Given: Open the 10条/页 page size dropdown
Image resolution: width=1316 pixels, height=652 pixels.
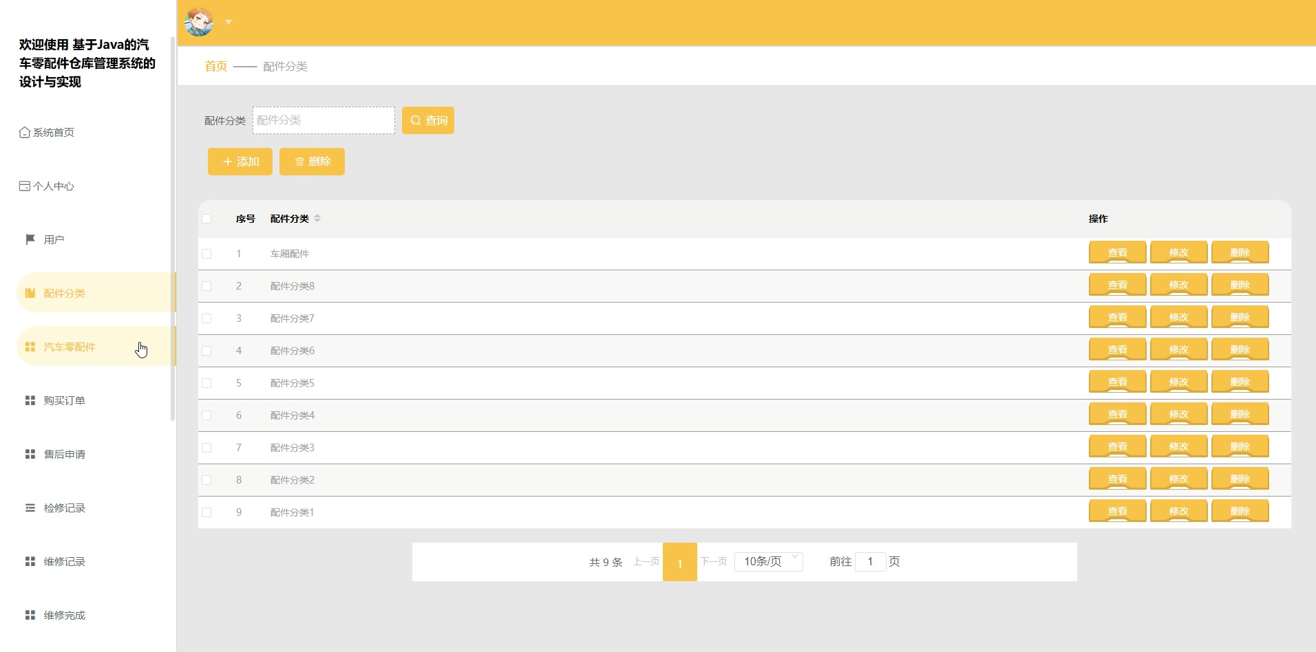Looking at the screenshot, I should pyautogui.click(x=768, y=561).
